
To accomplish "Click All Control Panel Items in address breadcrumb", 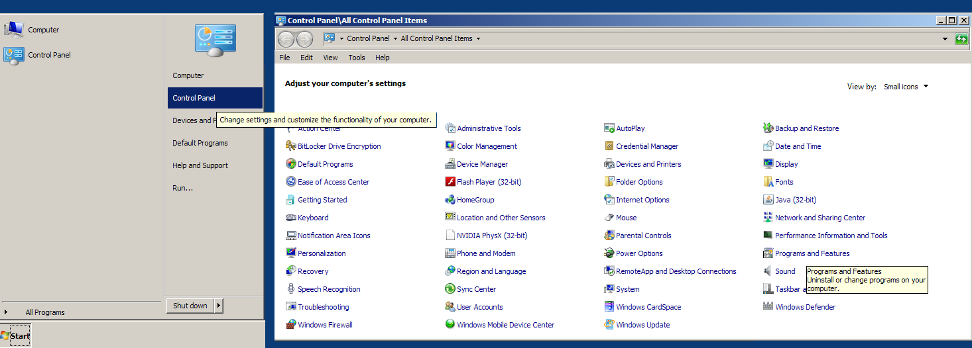I will (436, 38).
